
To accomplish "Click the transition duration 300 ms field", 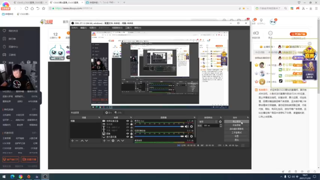I will coord(211,126).
